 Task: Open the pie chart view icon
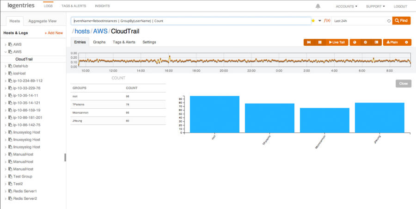(355, 42)
